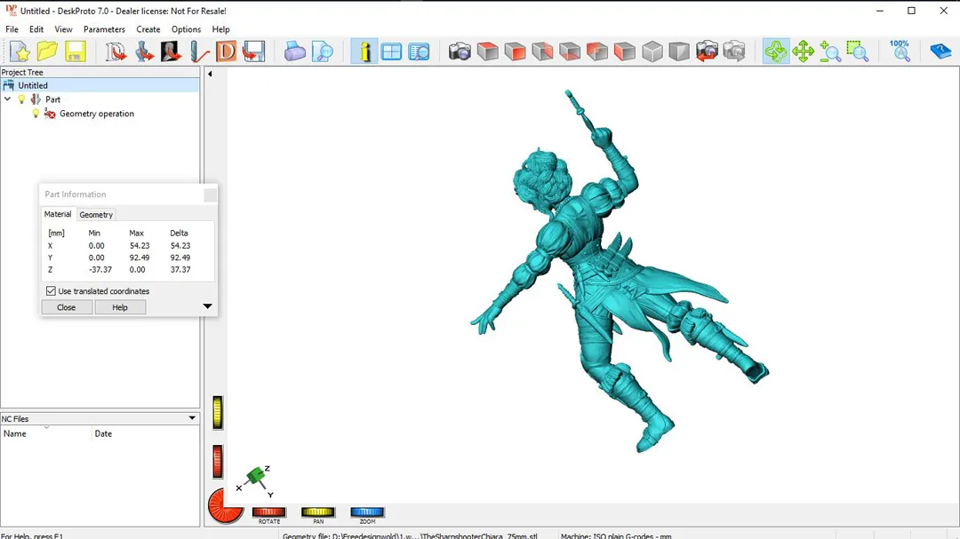Switch to the Geometry tab
The height and width of the screenshot is (539, 960).
click(96, 215)
